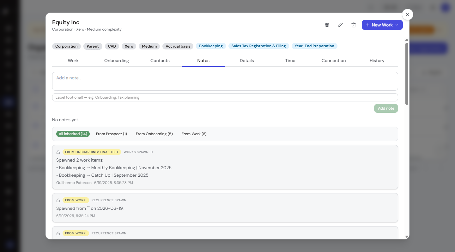
Task: Click plus icon on New Work button
Action: coord(368,25)
